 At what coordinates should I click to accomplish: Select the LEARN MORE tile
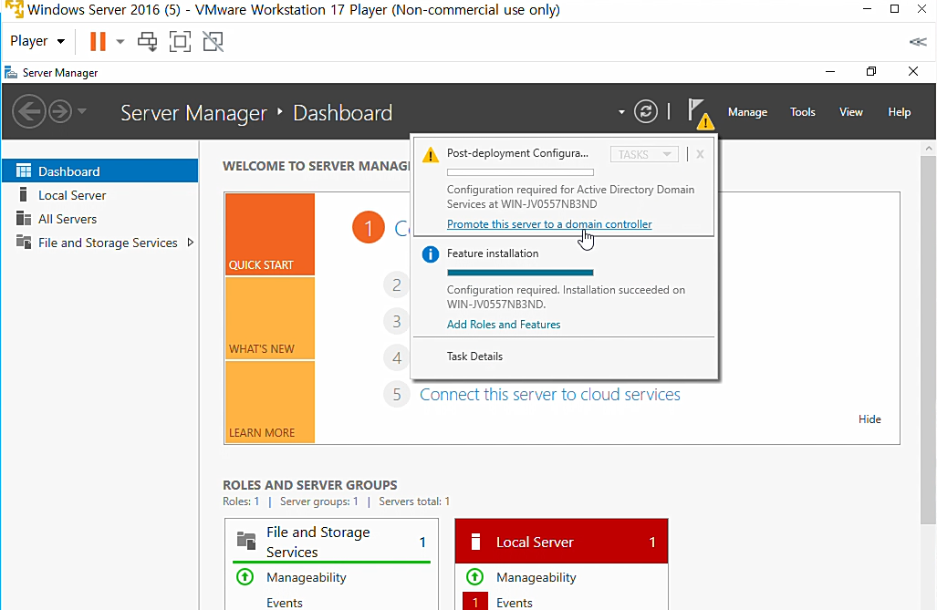(x=270, y=402)
